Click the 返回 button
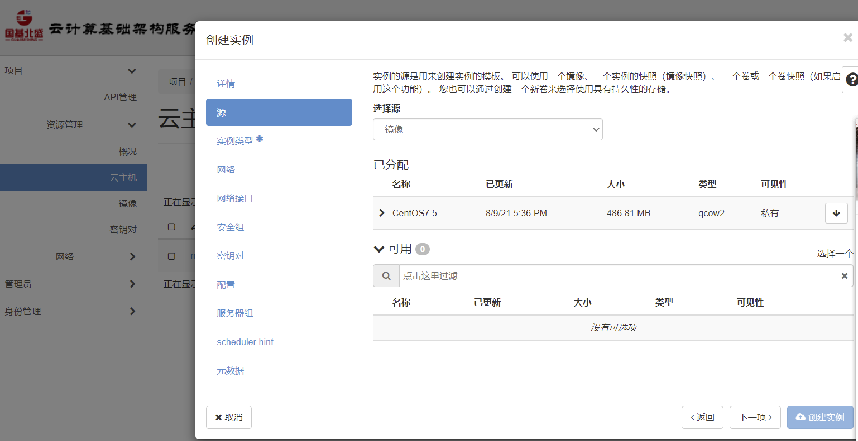858x441 pixels. 702,417
